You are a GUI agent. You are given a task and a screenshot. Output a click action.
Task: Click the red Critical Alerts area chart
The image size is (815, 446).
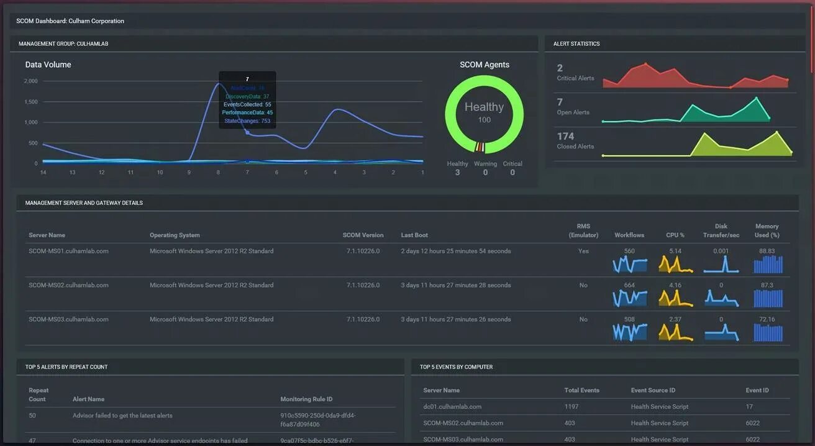pyautogui.click(x=695, y=76)
